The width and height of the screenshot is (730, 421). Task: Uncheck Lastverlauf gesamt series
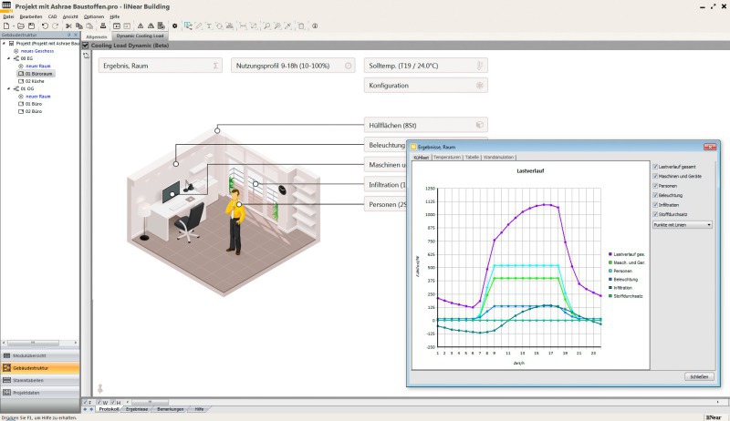(x=655, y=167)
